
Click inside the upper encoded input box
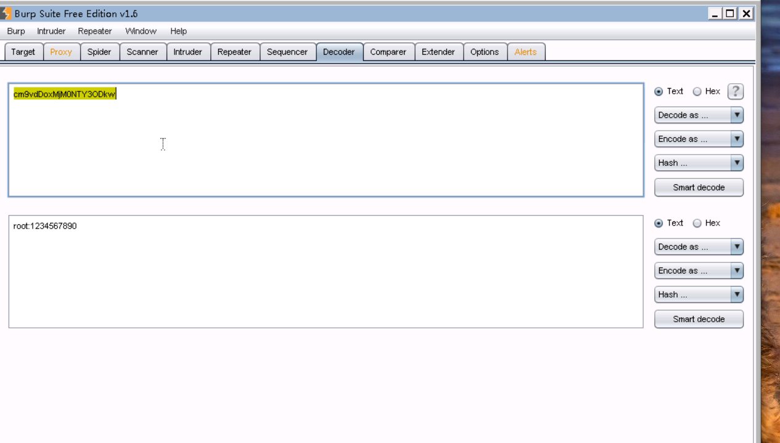[326, 140]
